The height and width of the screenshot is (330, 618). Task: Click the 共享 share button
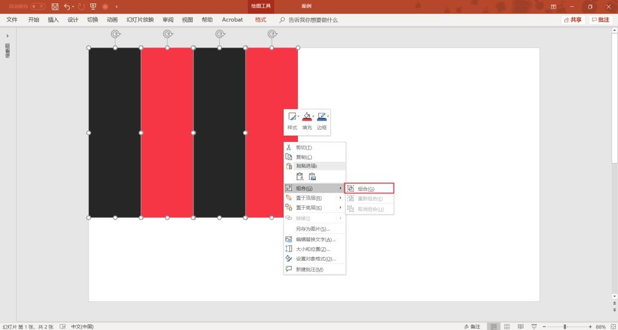click(x=573, y=19)
